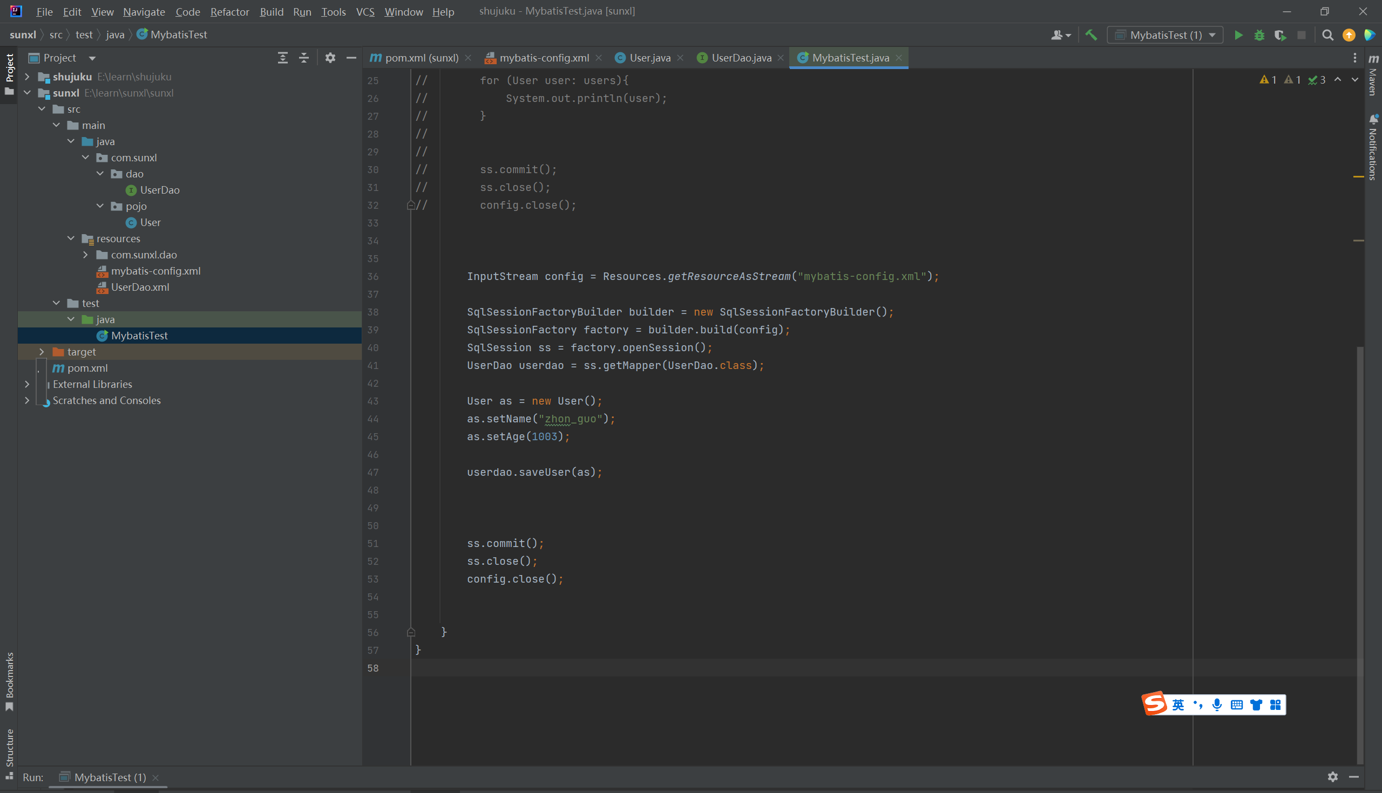1382x793 pixels.
Task: Open Search Everywhere magnifier icon
Action: [x=1327, y=36]
